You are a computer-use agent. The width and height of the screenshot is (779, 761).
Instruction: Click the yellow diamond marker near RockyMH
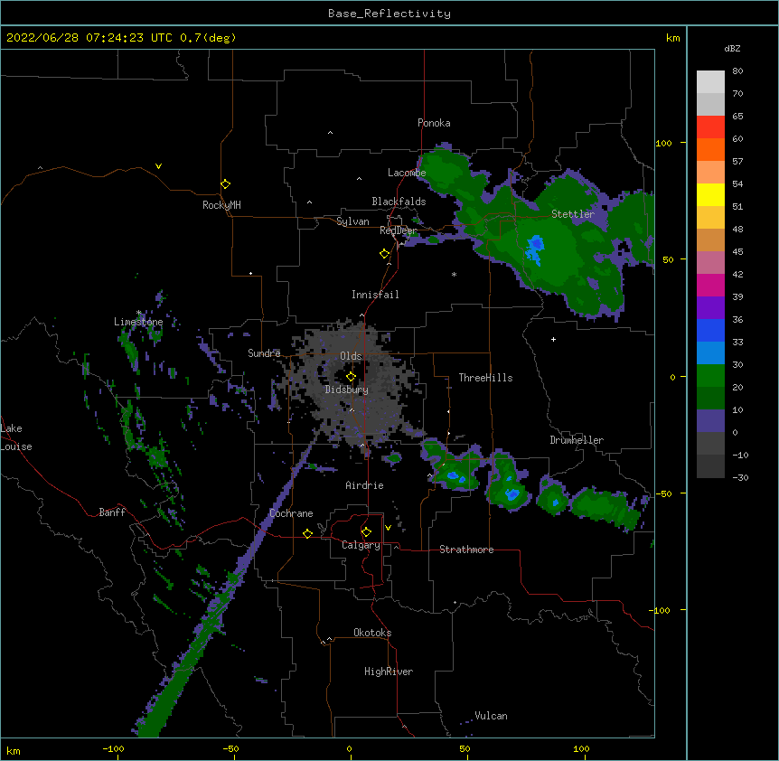coord(226,184)
